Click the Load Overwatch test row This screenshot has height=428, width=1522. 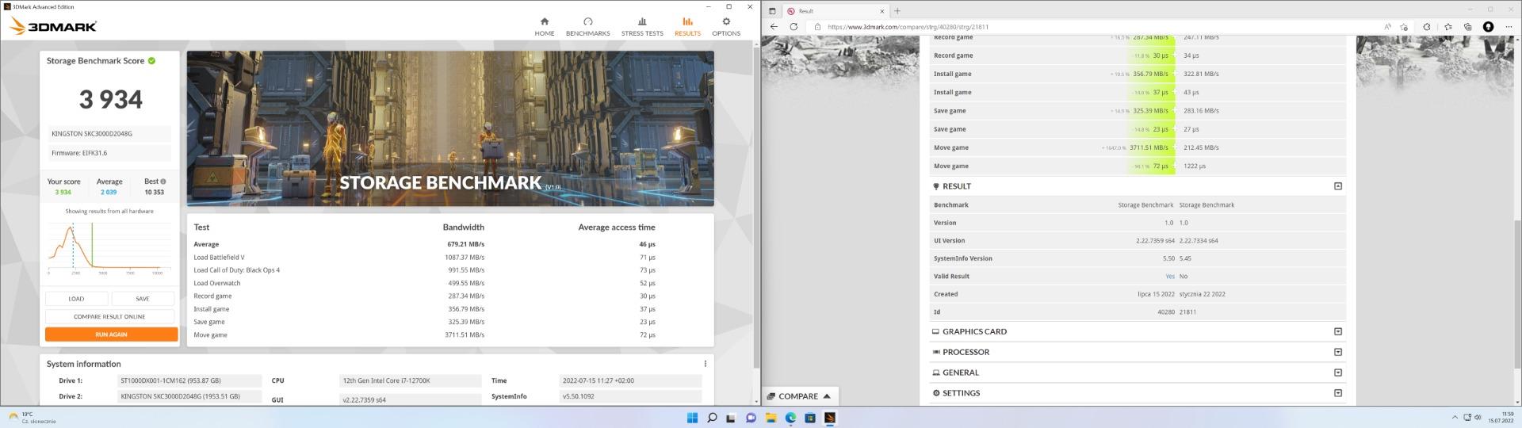click(424, 283)
